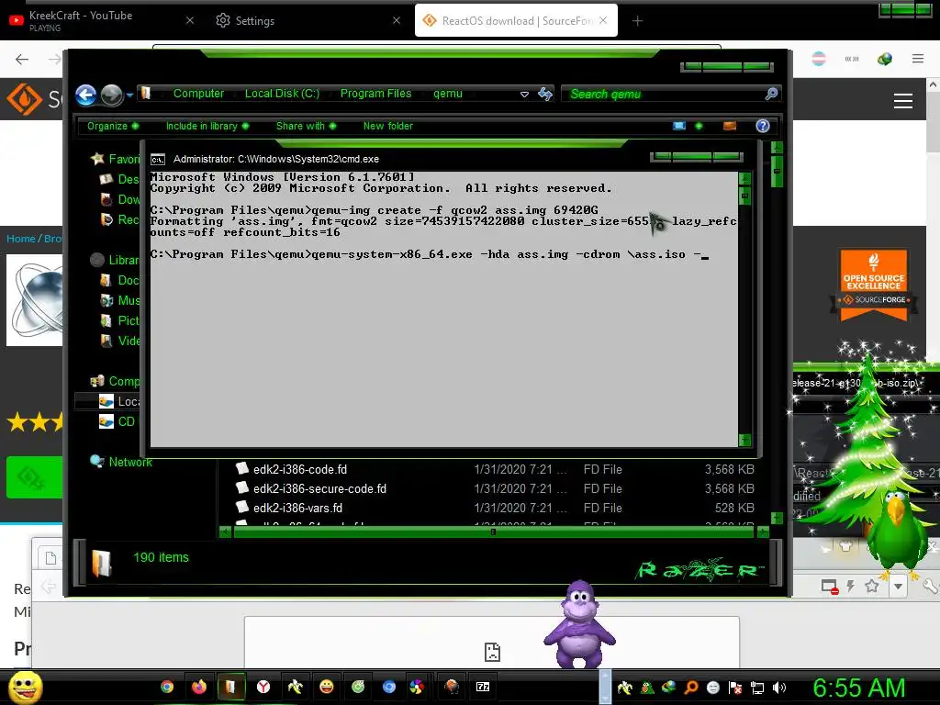Click the browser page scroll up arrow

pos(933,85)
